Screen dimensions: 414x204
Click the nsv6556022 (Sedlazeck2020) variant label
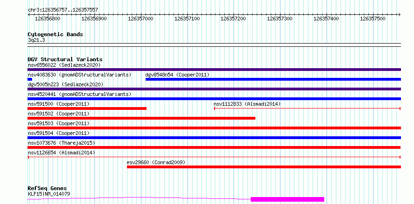[x=64, y=65]
